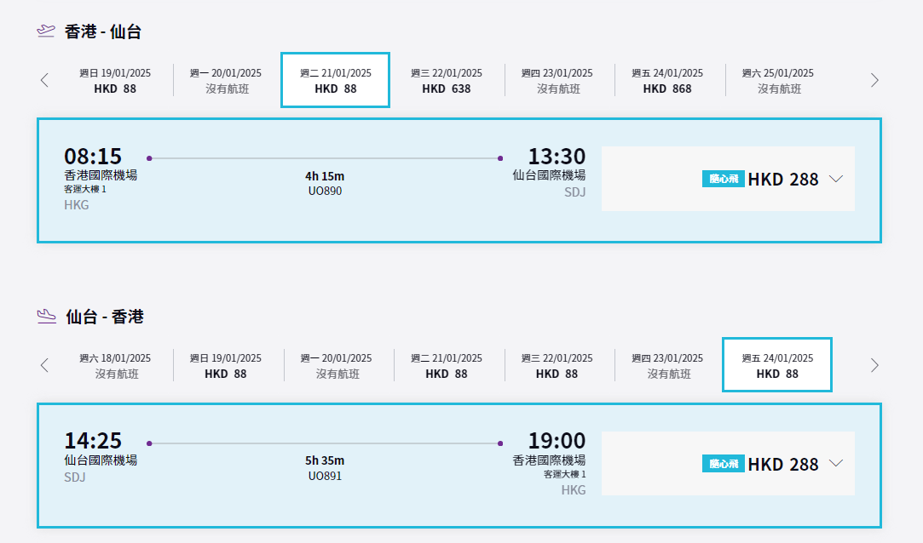Viewport: 923px width, 543px height.
Task: Select return date 週二 21/01/2025
Action: [x=447, y=365]
